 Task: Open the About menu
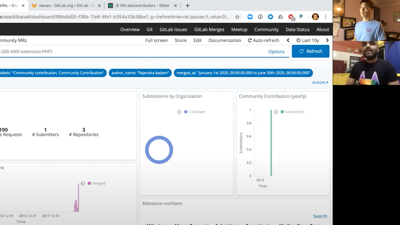tap(323, 29)
